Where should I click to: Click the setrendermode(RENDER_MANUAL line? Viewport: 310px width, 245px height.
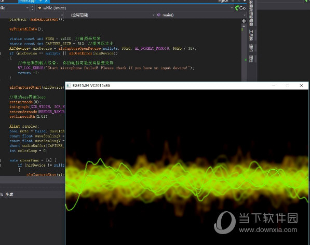[x=37, y=112]
